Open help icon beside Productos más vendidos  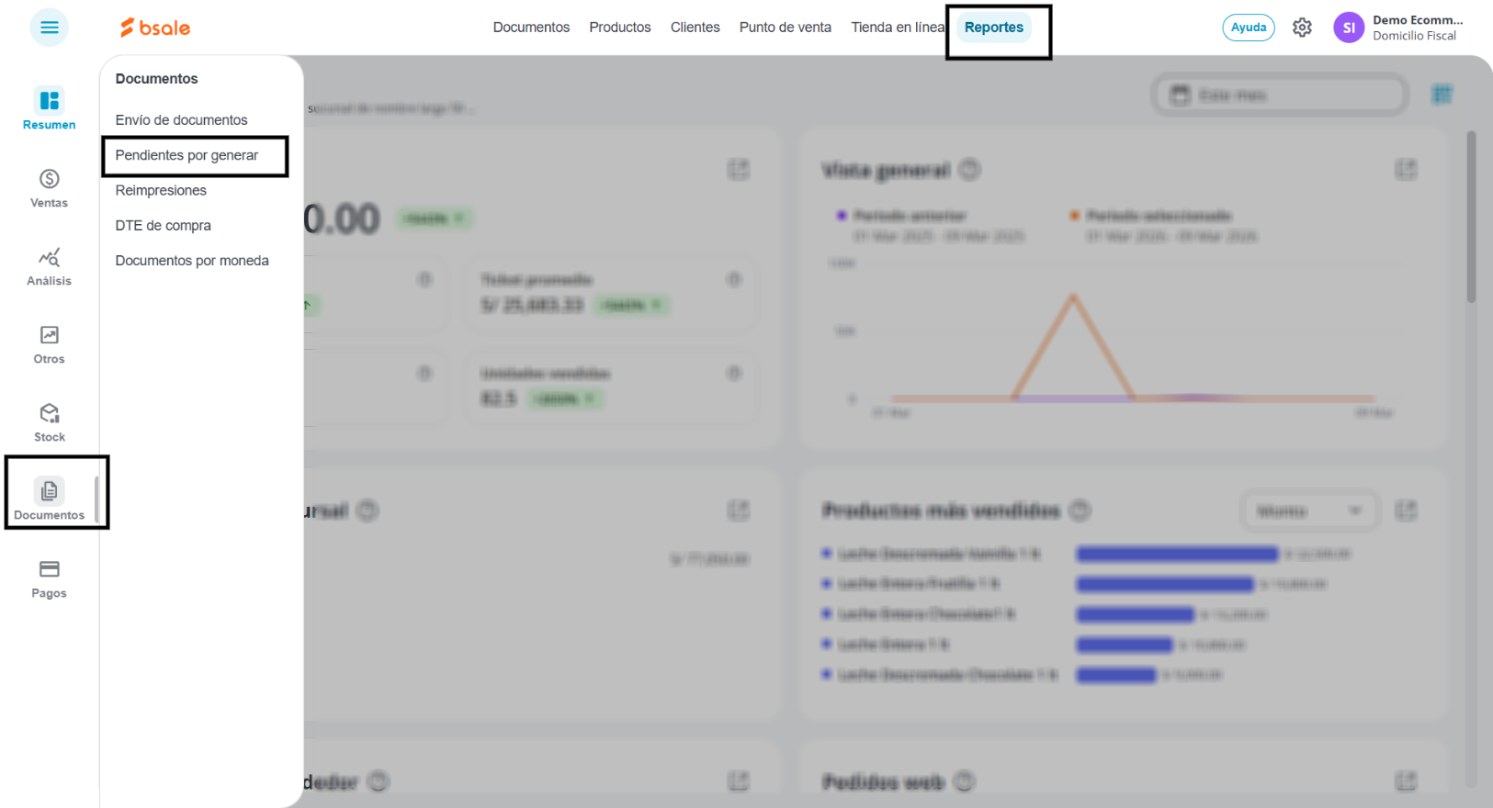[x=1080, y=511]
